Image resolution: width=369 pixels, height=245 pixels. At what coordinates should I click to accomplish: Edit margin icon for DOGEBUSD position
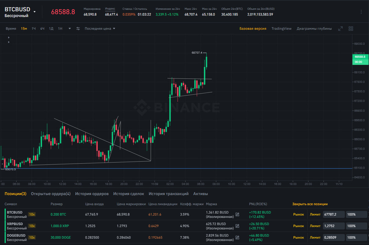click(237, 237)
